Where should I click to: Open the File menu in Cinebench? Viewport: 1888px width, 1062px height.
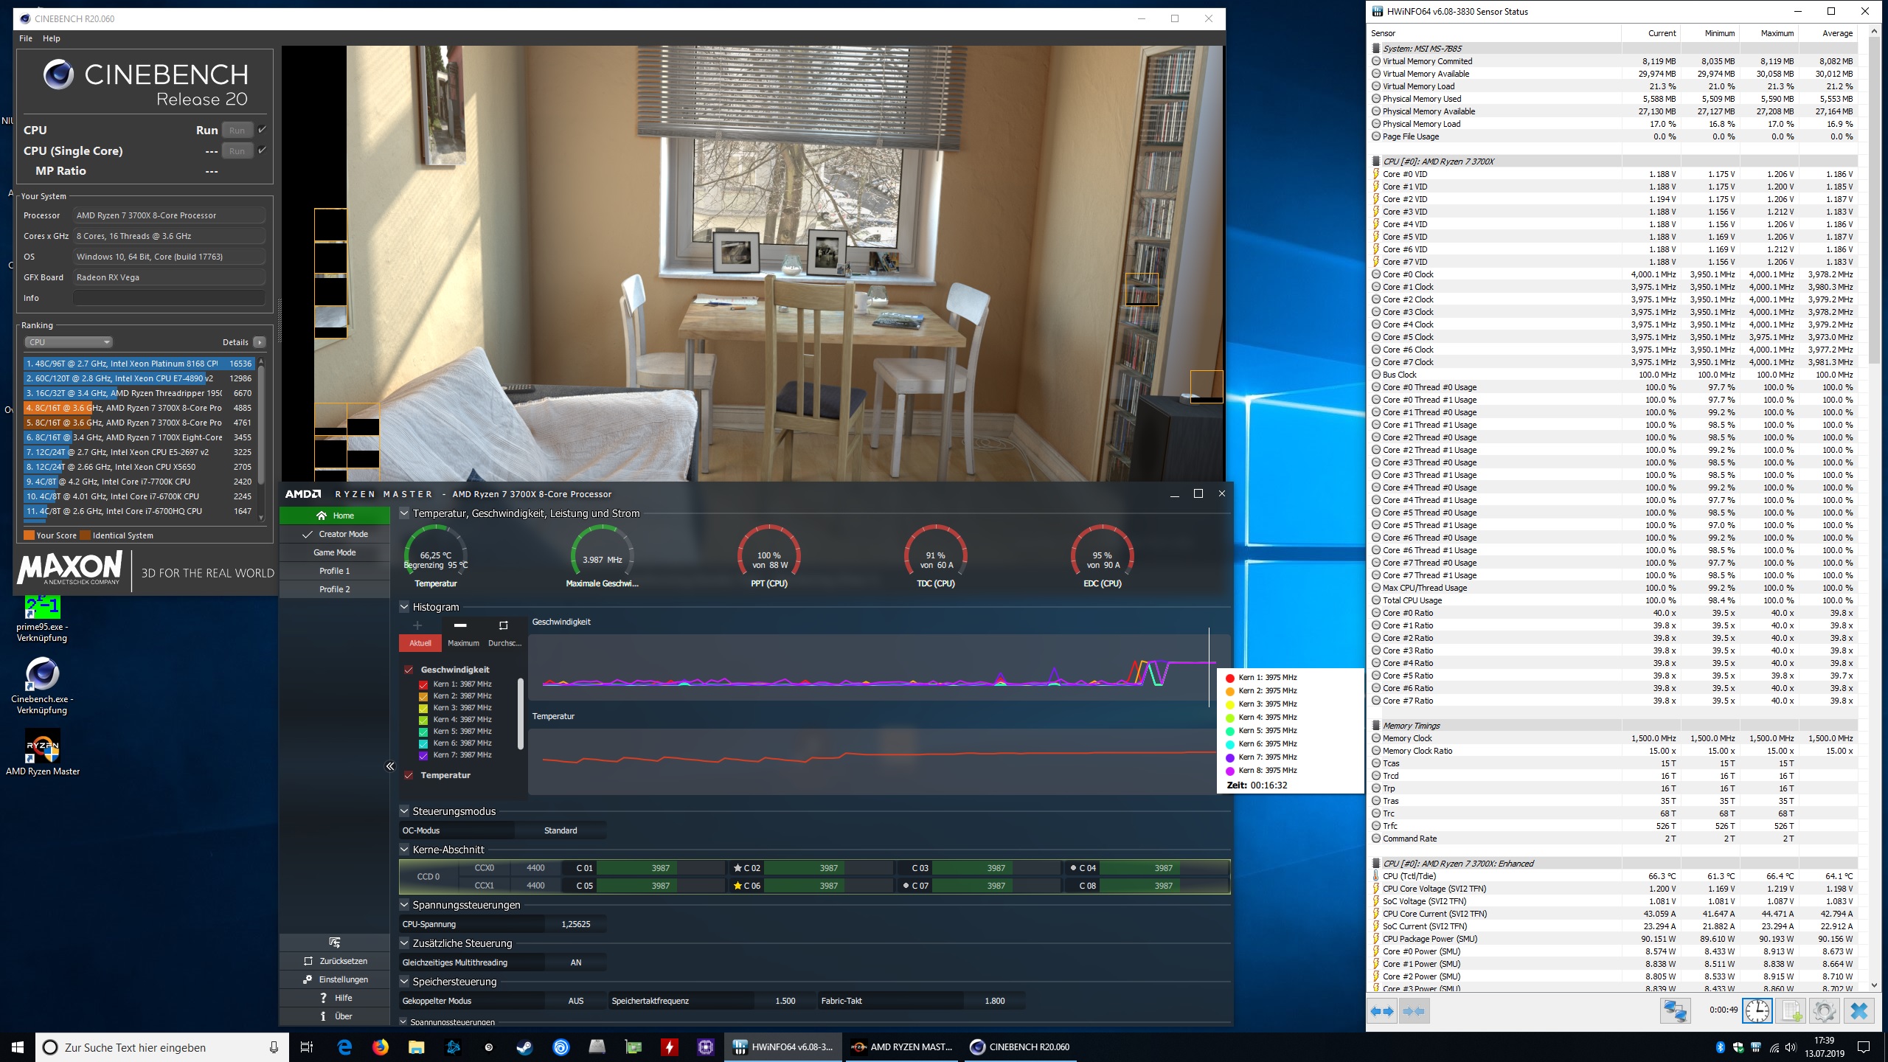point(26,38)
